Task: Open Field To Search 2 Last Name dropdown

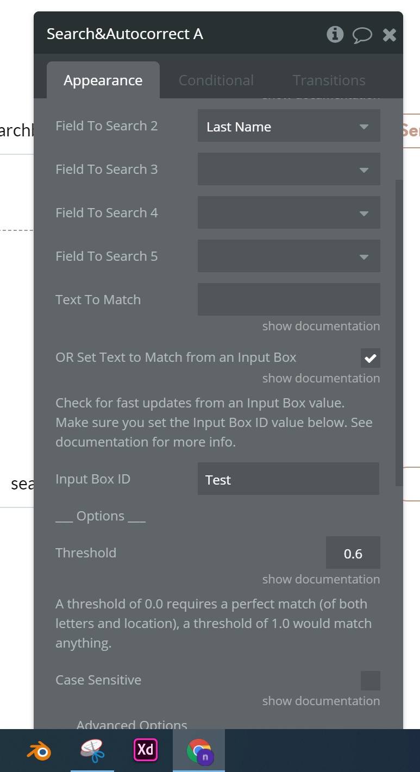Action: (x=289, y=126)
